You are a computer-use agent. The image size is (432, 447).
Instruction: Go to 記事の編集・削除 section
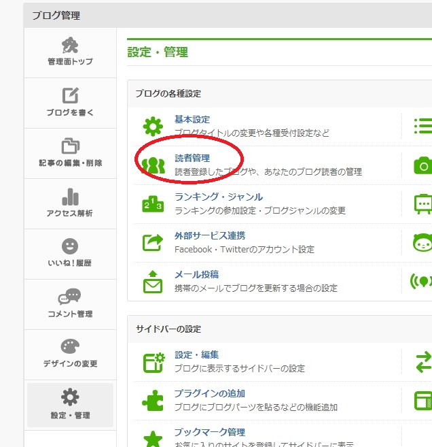point(70,153)
